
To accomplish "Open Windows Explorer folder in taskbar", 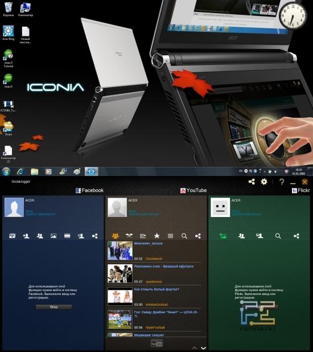I will click(35, 171).
